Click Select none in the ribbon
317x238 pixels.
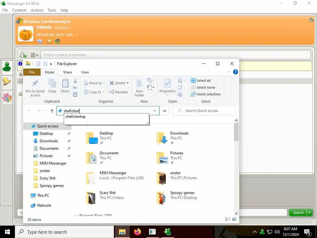click(x=203, y=87)
